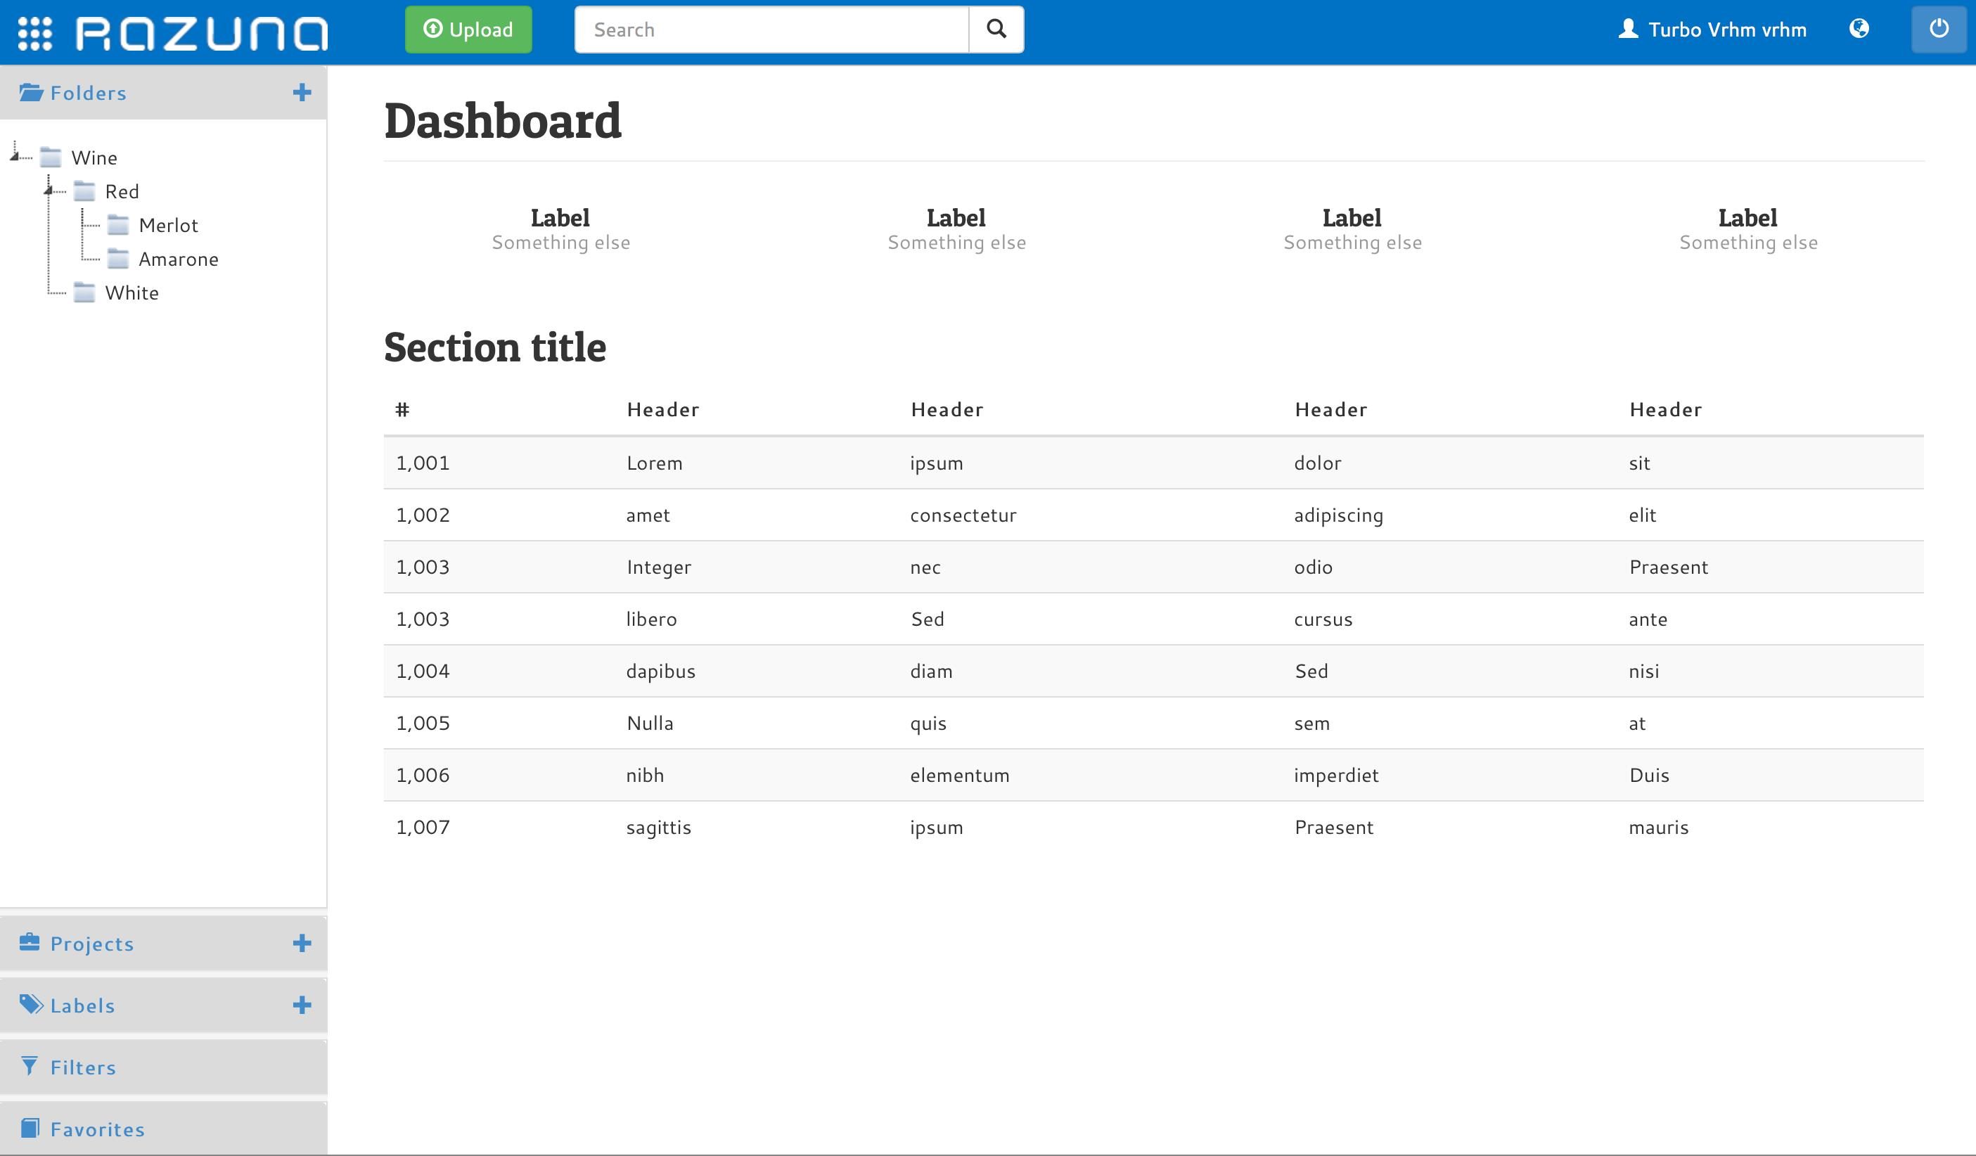Collapse the Wine folder tree node

tap(15, 157)
